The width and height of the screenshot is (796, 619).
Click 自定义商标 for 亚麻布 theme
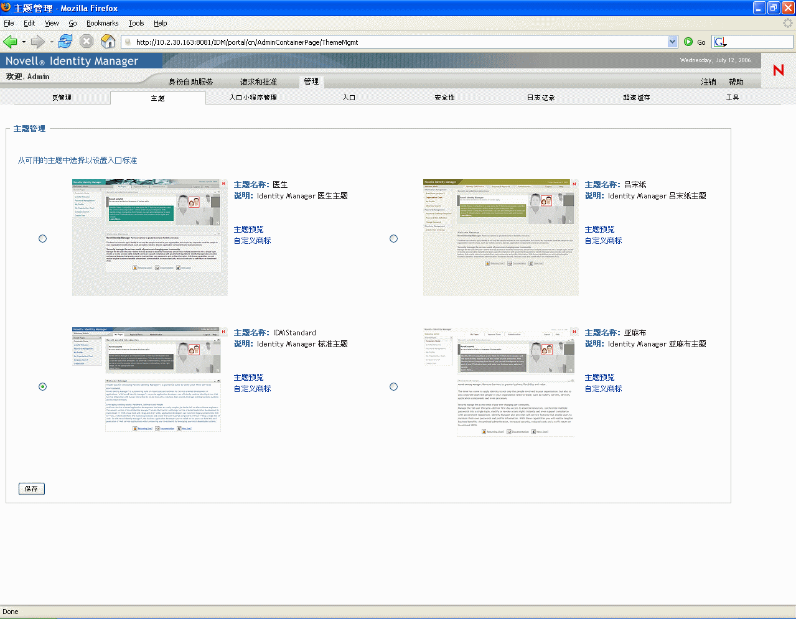click(604, 389)
